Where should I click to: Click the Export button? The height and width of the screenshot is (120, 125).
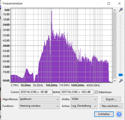pos(111,99)
